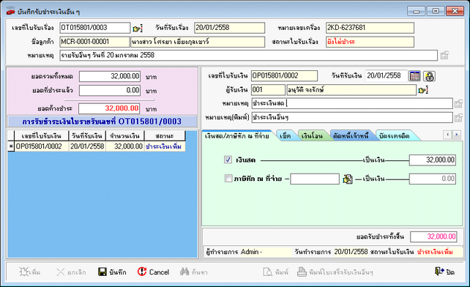The width and height of the screenshot is (470, 287).
Task: Click the ยอดรวมทั้งหมด amount field
Action: tap(110, 76)
